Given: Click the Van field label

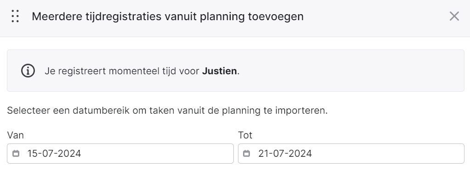Looking at the screenshot, I should click(x=15, y=135).
